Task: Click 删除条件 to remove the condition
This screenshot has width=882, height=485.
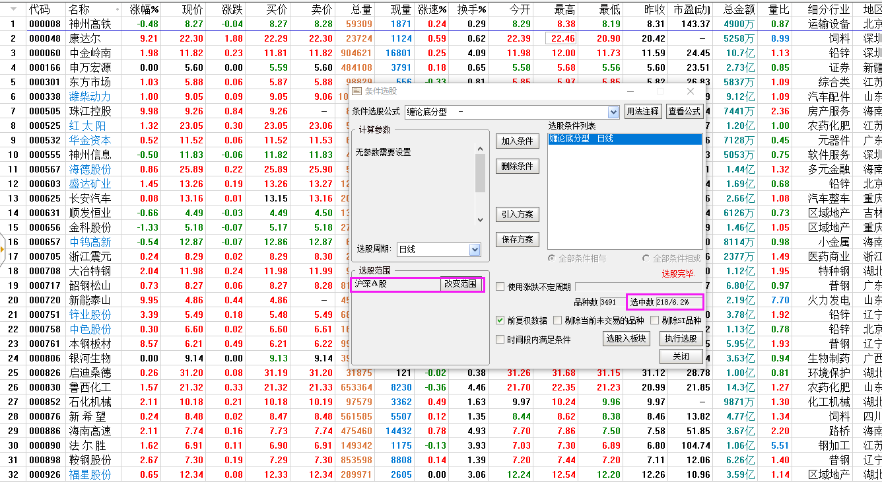Action: [517, 167]
